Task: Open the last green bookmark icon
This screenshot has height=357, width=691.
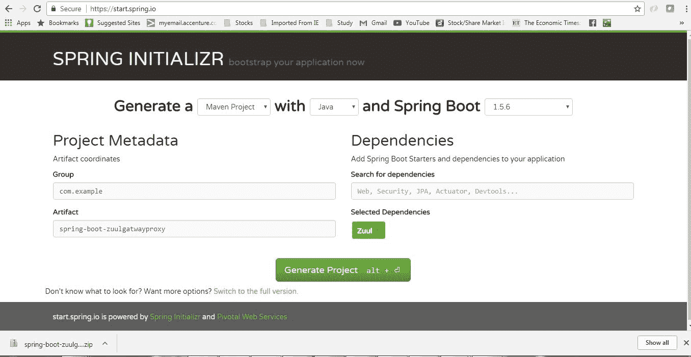Action: [606, 23]
